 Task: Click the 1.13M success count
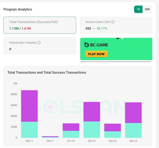14,29
